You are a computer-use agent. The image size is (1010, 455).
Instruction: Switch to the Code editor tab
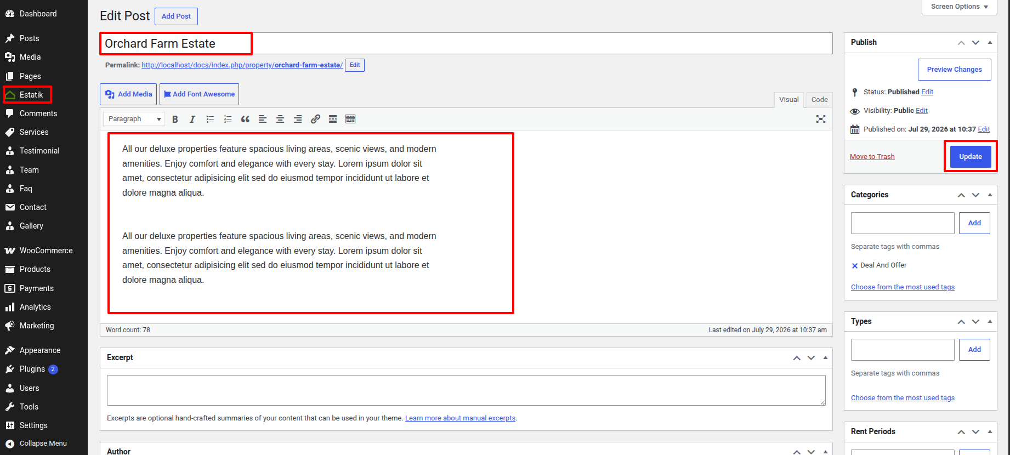click(820, 100)
